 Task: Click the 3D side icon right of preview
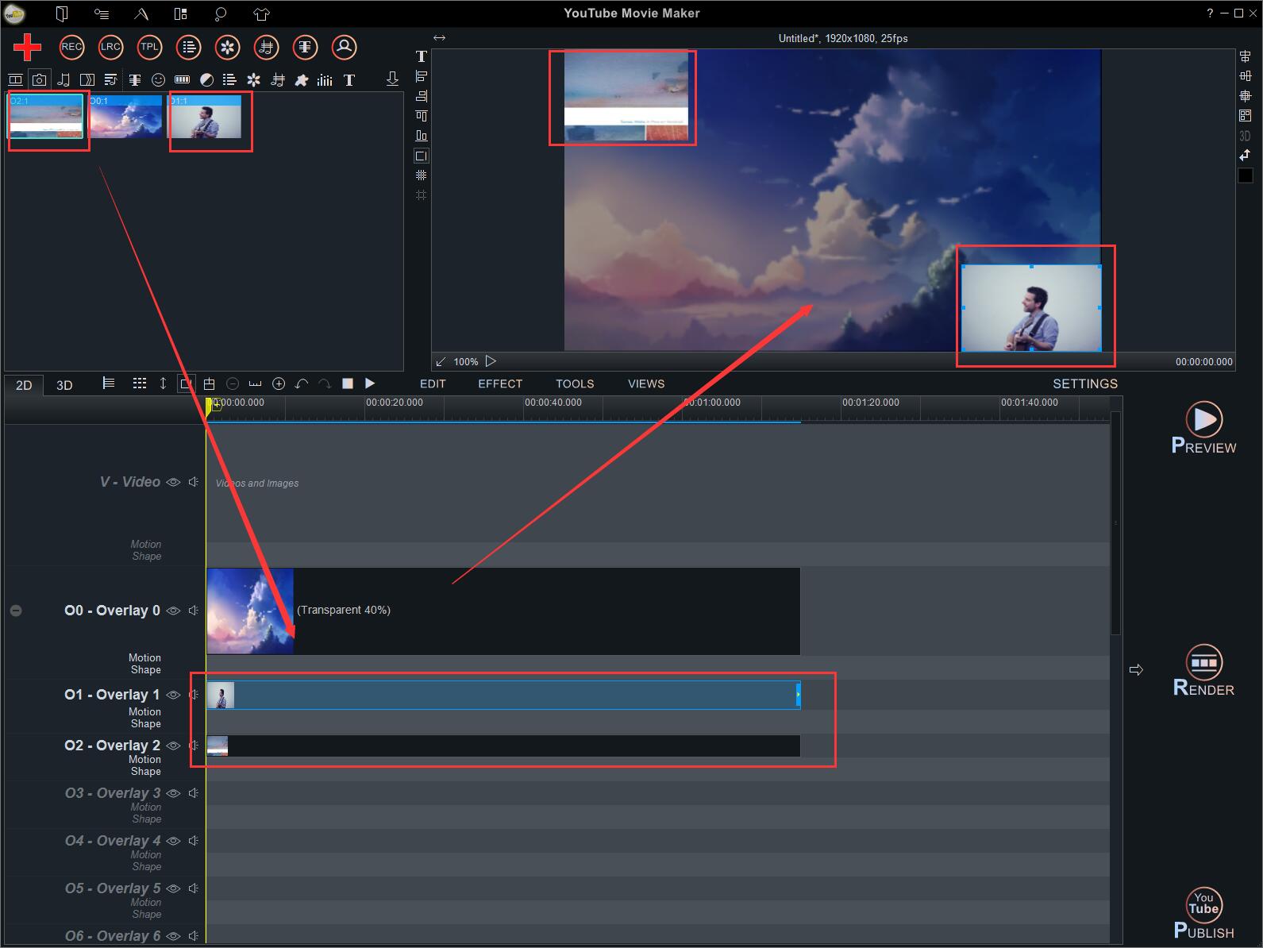point(1245,136)
